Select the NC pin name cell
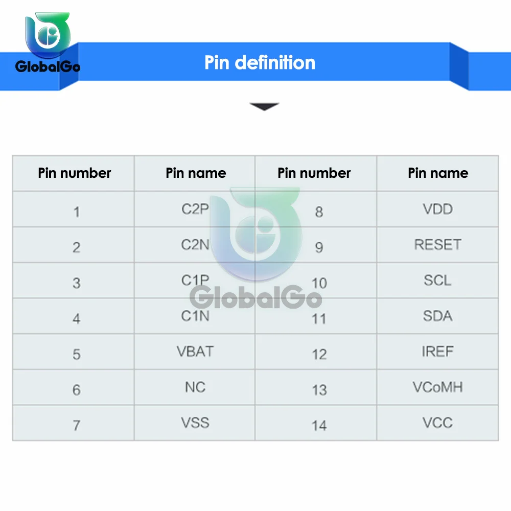The image size is (511, 511). point(195,387)
